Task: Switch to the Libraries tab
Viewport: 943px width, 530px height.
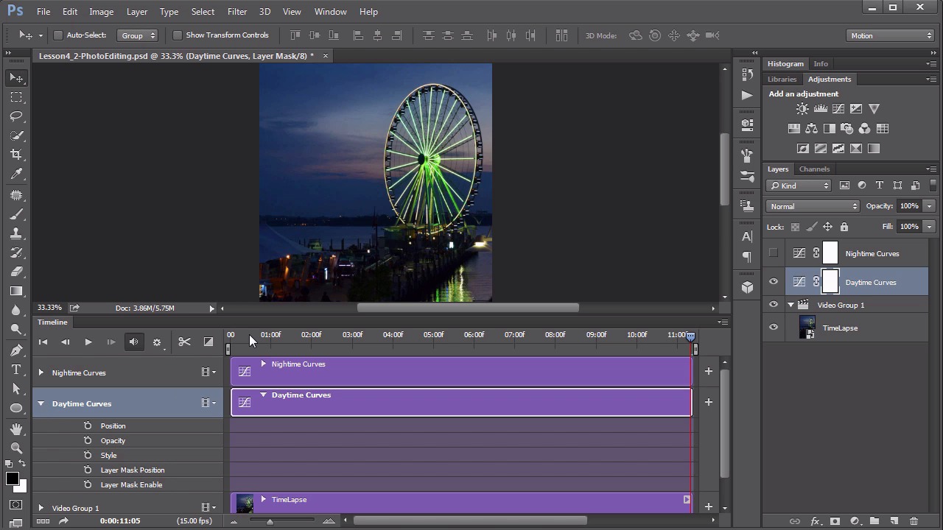Action: coord(782,79)
